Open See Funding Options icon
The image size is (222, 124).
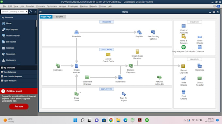tap(153, 32)
